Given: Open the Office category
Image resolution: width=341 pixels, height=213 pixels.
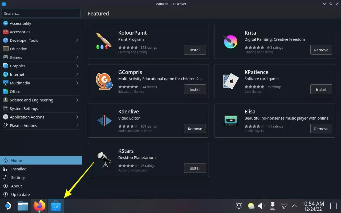Looking at the screenshot, I should (15, 91).
